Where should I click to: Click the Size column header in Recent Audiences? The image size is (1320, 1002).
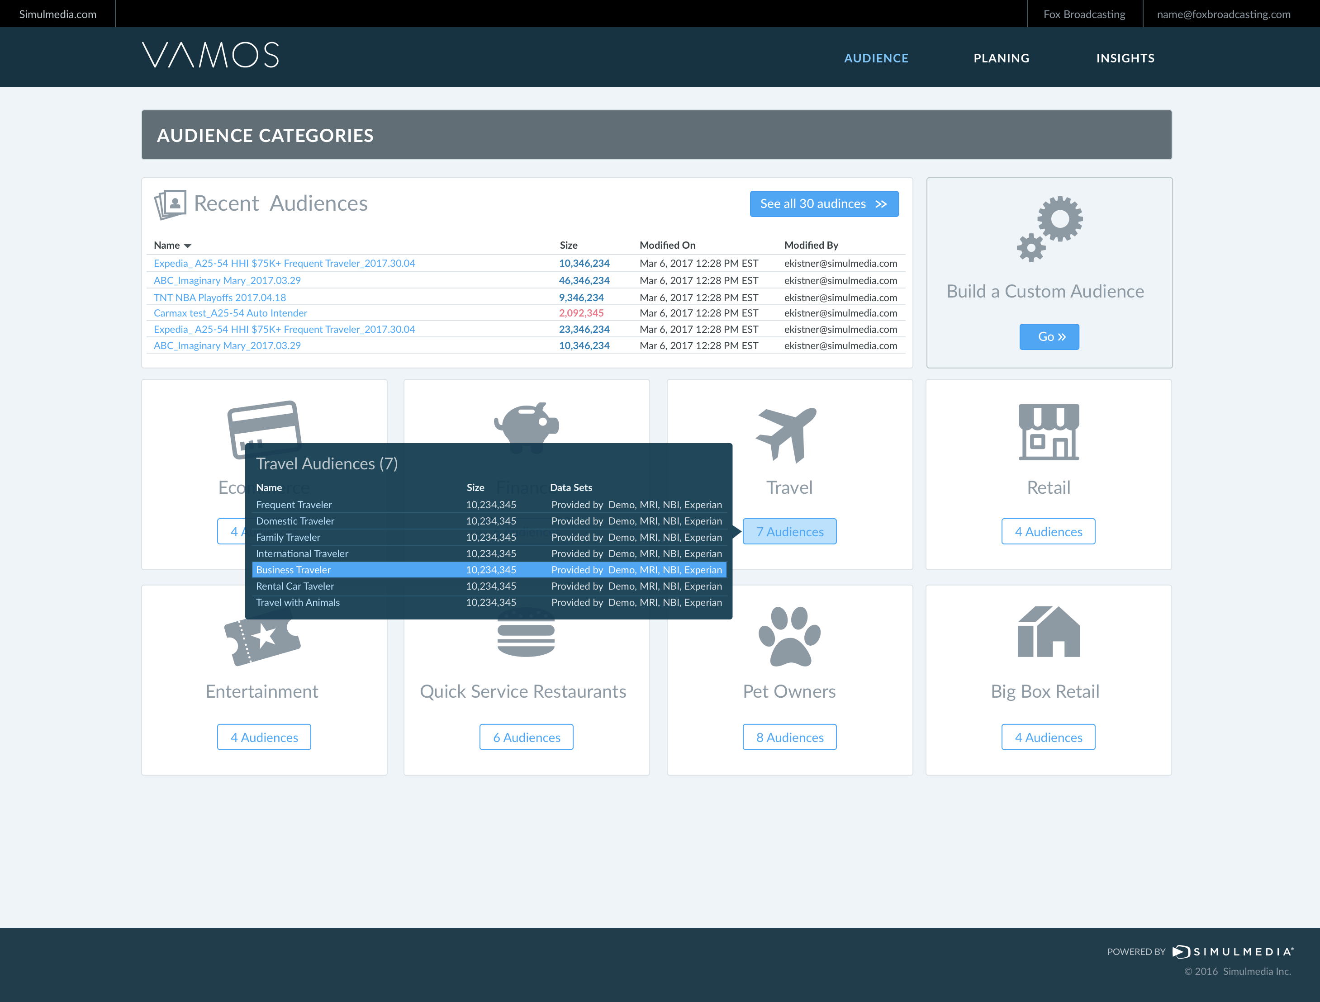pos(569,245)
